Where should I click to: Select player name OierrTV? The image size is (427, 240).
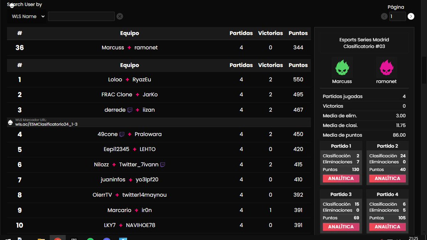point(102,195)
